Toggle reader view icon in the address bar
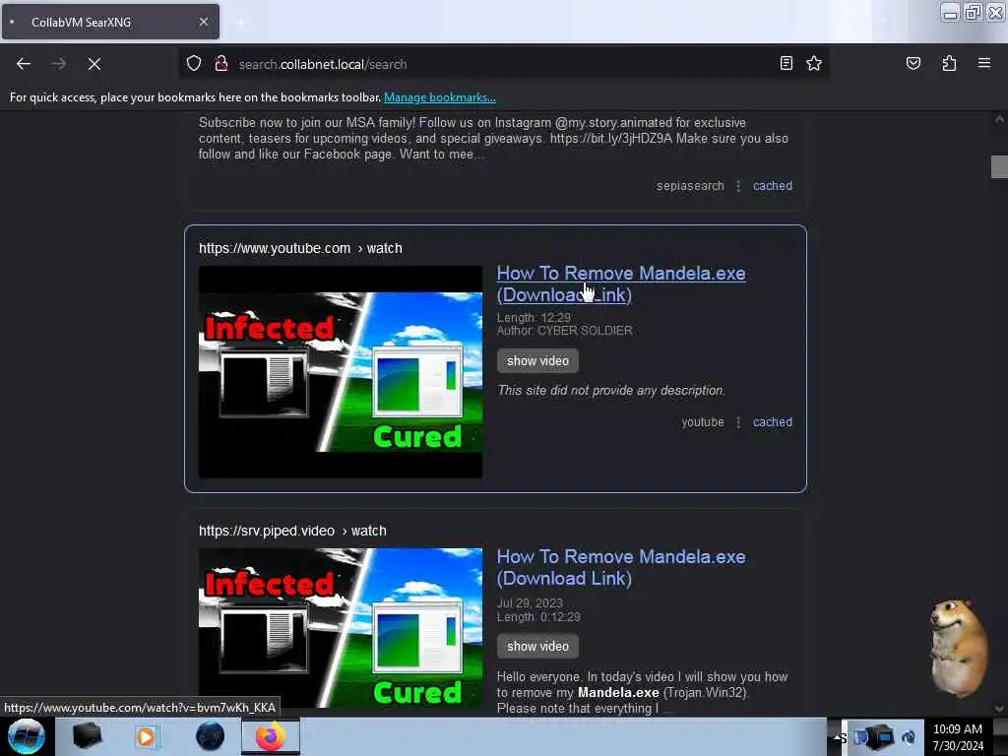This screenshot has height=756, width=1008. pyautogui.click(x=786, y=63)
